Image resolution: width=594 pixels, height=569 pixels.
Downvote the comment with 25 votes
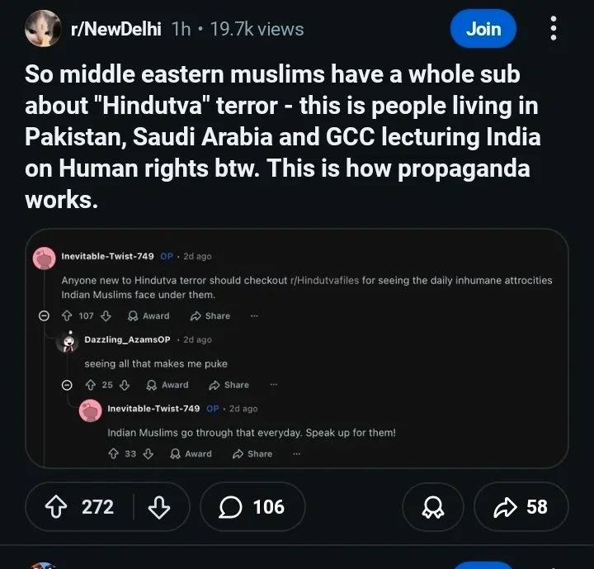pos(125,385)
